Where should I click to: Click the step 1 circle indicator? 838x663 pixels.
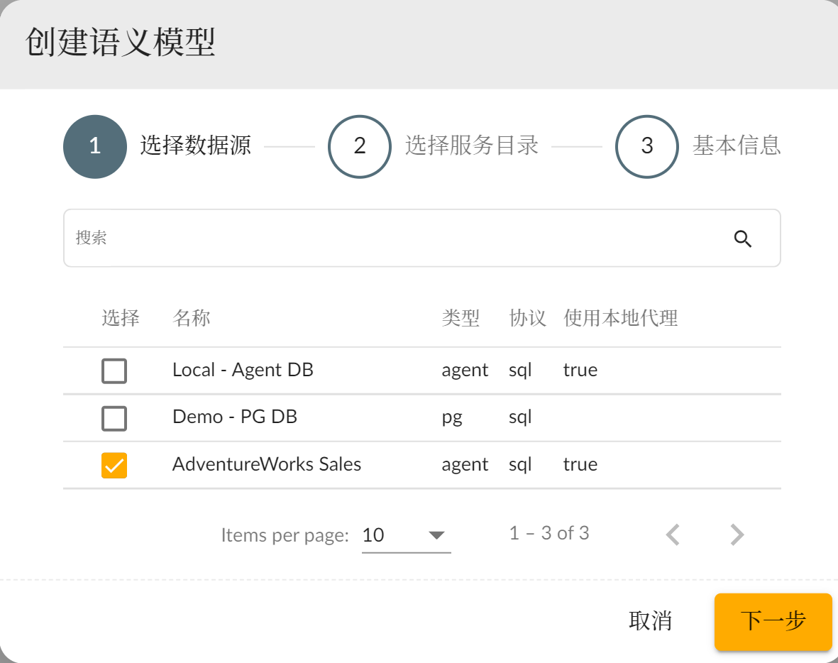95,146
